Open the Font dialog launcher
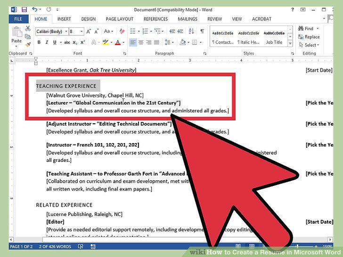This screenshot has height=257, width=343. (125, 54)
